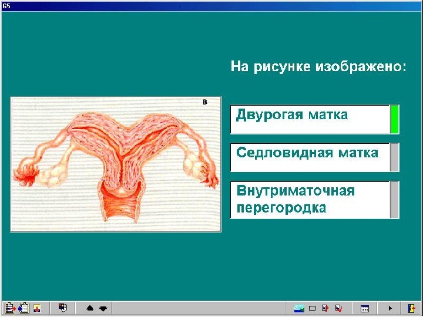Click the question text "На рисунке изображено:"
This screenshot has height=317, width=423.
click(x=318, y=66)
